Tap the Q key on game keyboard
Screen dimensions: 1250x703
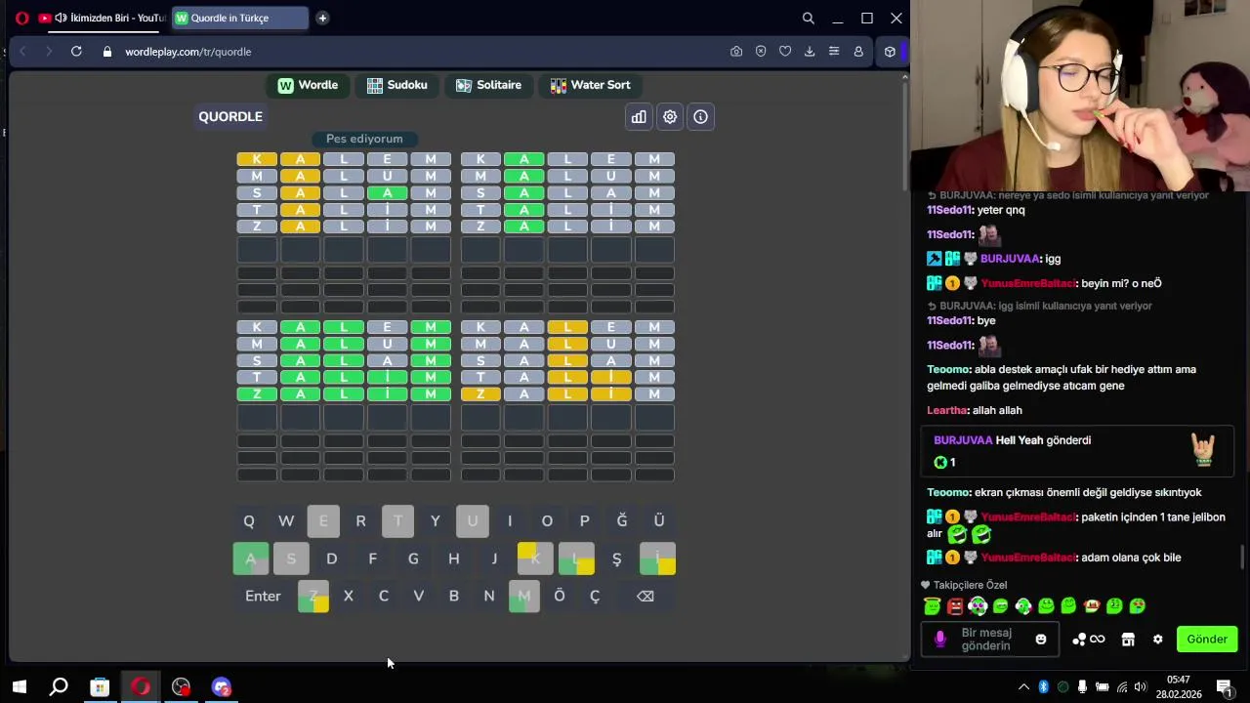pyautogui.click(x=249, y=521)
